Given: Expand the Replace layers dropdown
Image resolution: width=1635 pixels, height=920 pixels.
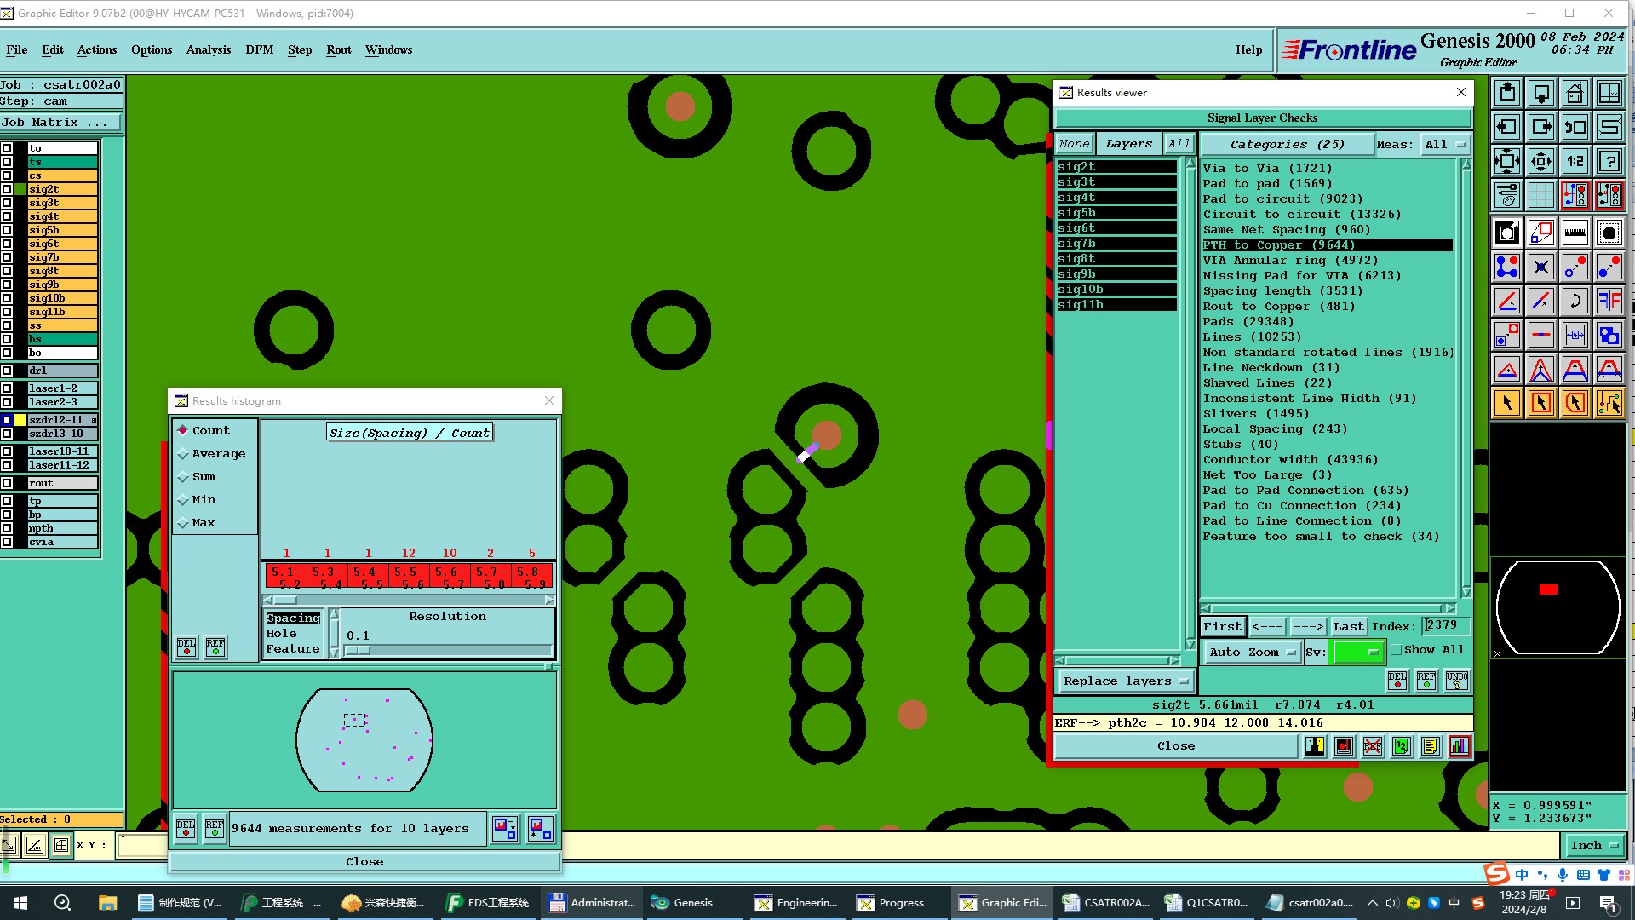Looking at the screenshot, I should tap(1125, 681).
